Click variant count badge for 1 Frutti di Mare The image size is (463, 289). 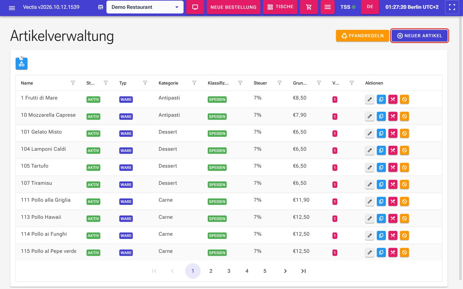click(335, 100)
